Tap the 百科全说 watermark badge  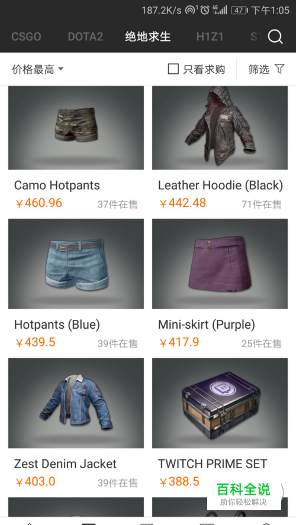coord(244,494)
